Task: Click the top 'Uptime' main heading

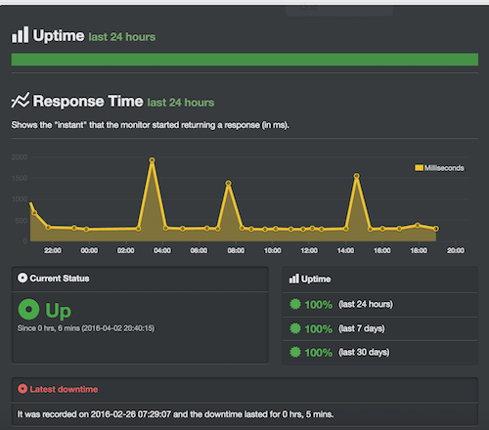Action: (59, 35)
